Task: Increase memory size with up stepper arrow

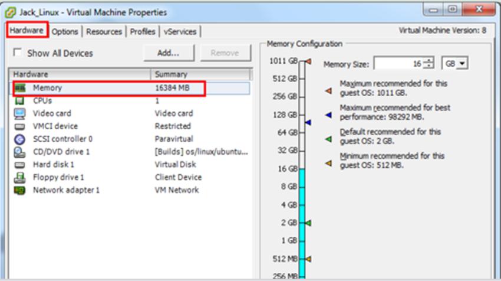Action: click(430, 61)
